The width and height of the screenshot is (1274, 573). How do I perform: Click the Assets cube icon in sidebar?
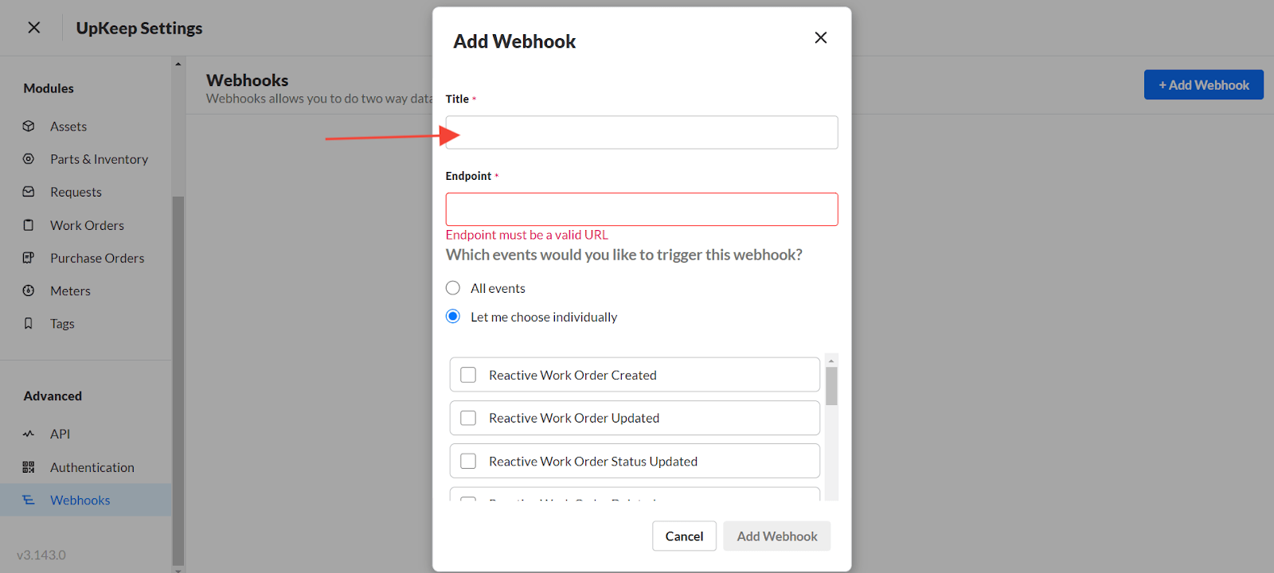coord(29,126)
